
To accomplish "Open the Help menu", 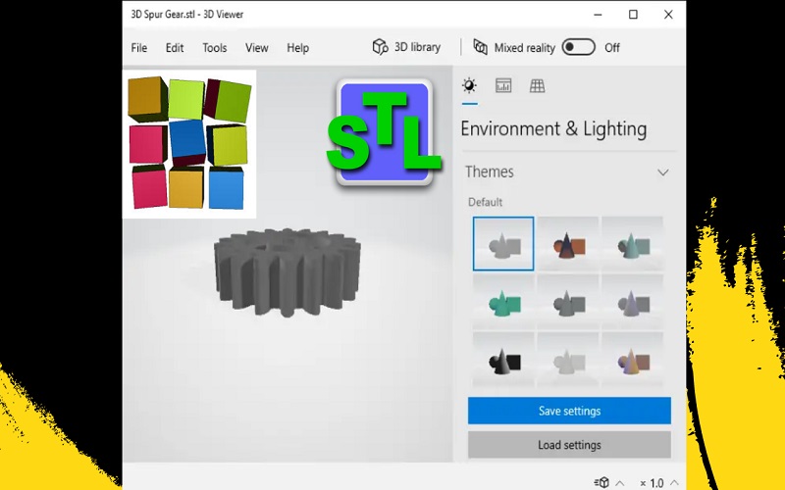I will coord(298,48).
